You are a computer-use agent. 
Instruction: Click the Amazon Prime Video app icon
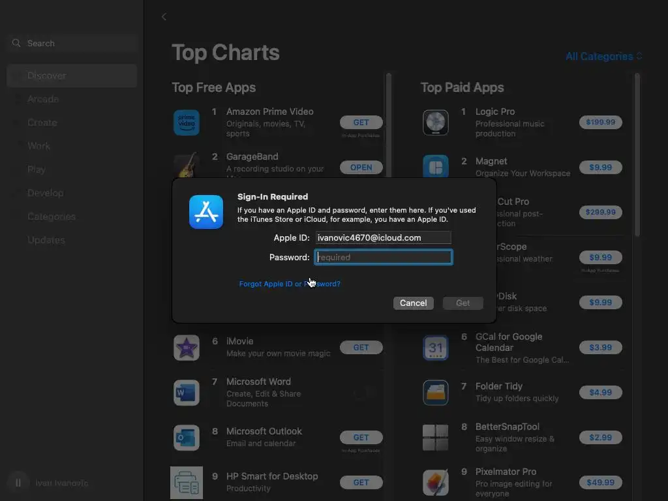[187, 123]
